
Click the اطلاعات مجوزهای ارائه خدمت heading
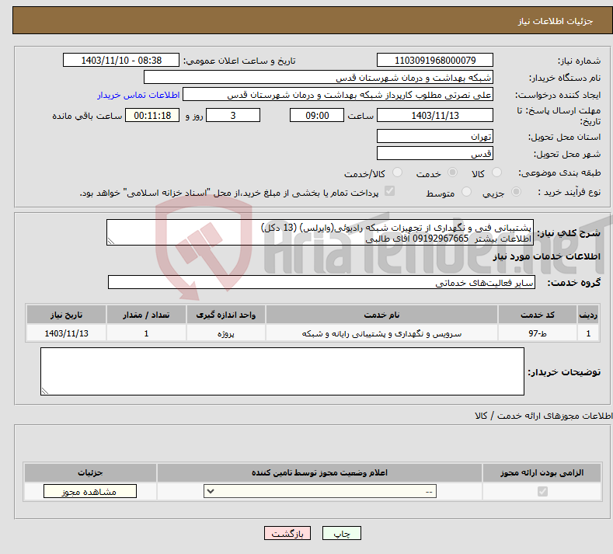click(544, 416)
